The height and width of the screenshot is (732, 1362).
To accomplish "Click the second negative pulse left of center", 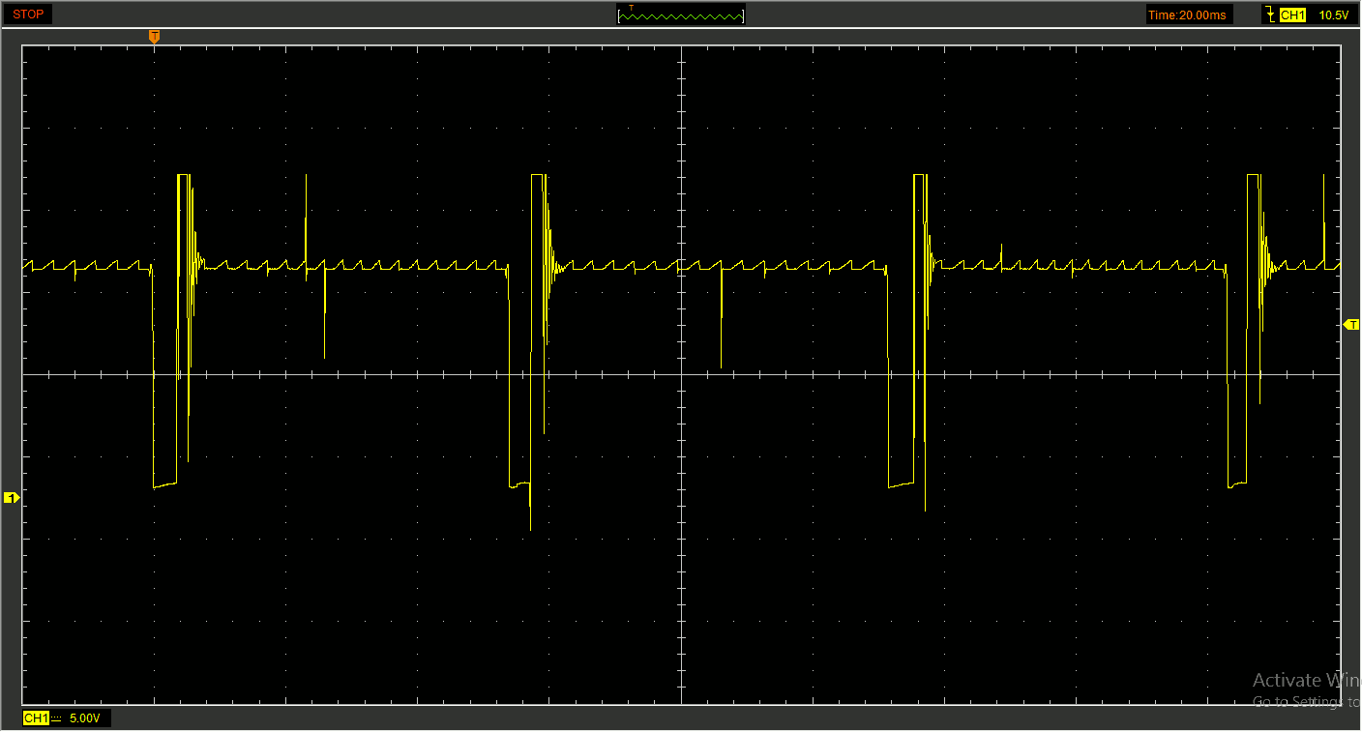I will [519, 483].
